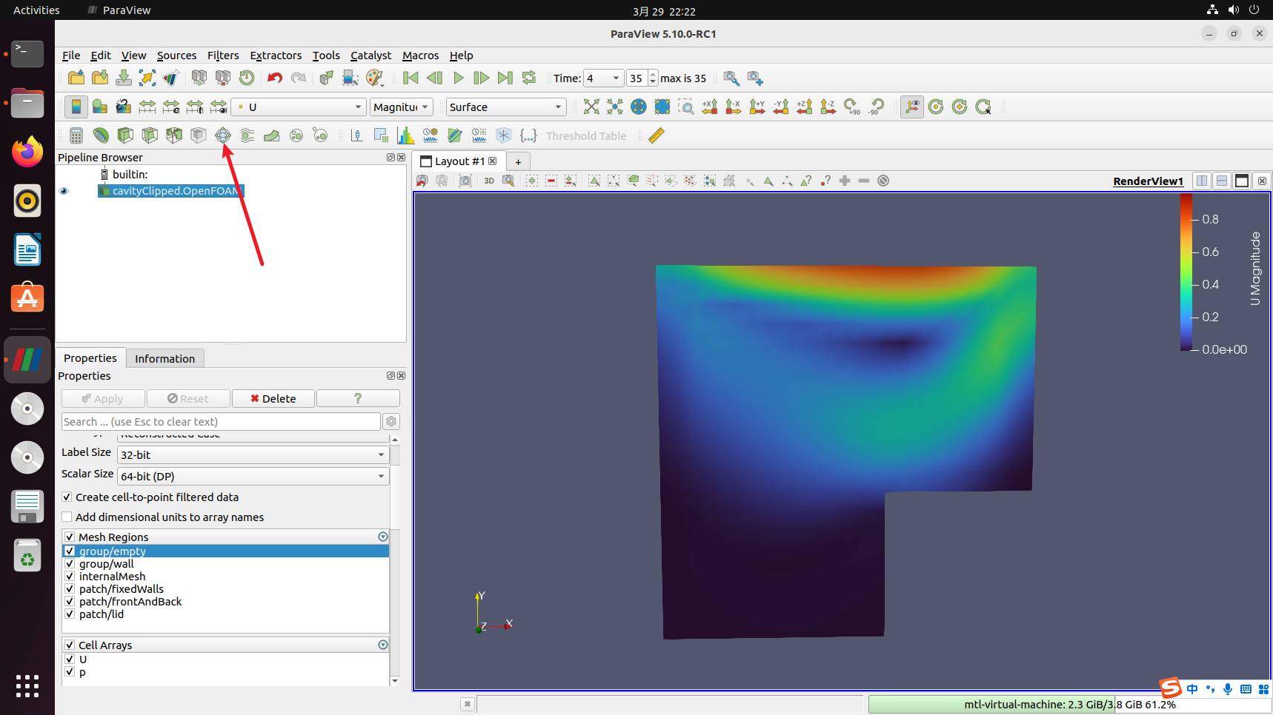The height and width of the screenshot is (715, 1273).
Task: Open the Filters menu
Action: [x=223, y=56]
